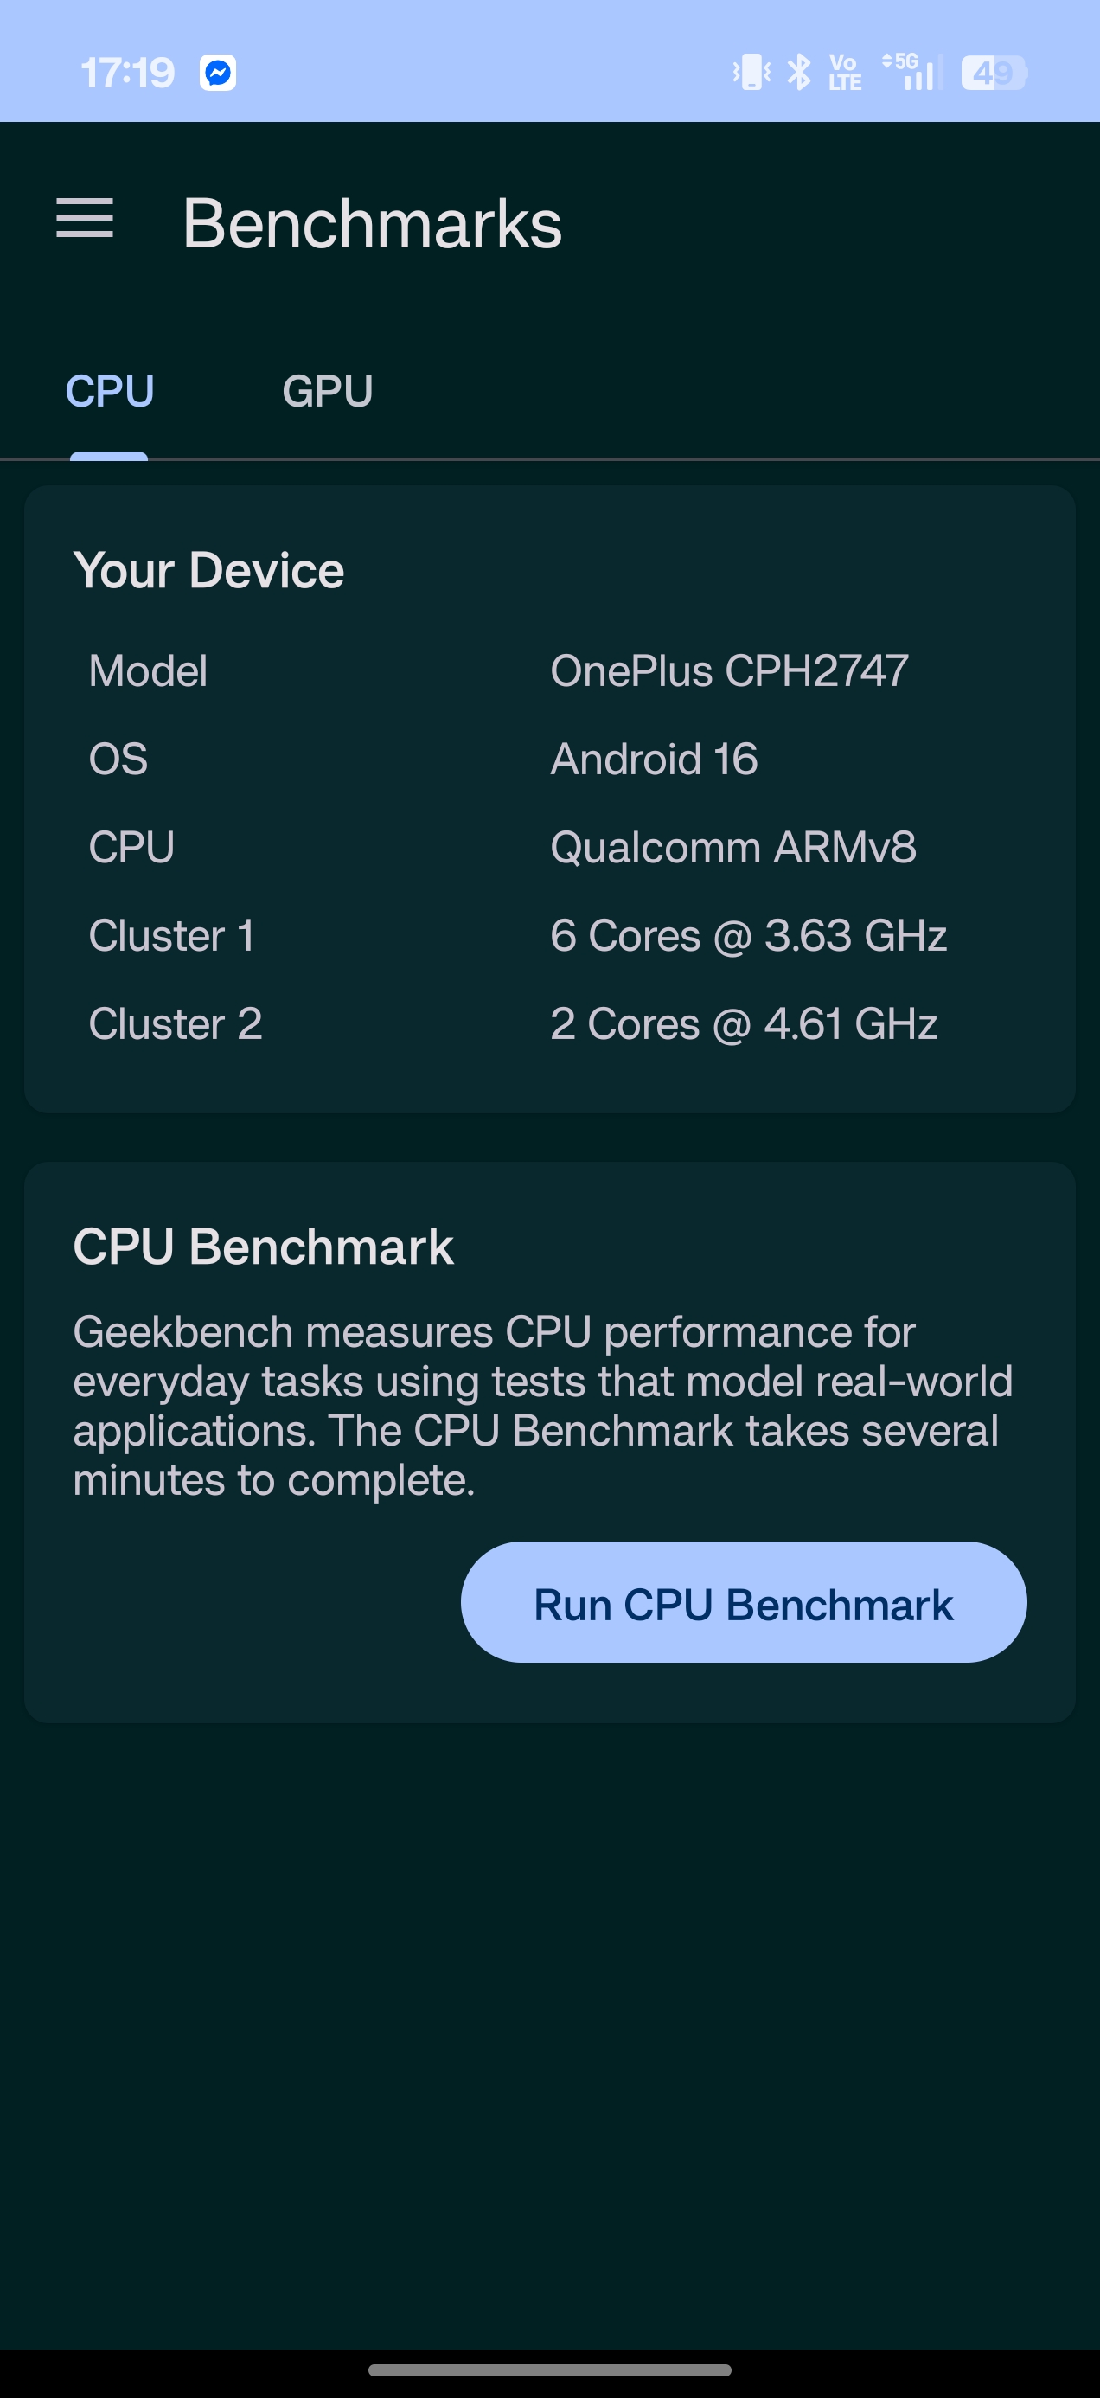This screenshot has height=2398, width=1100.
Task: Tap the OnePlus CPH2747 model value
Action: (x=729, y=671)
